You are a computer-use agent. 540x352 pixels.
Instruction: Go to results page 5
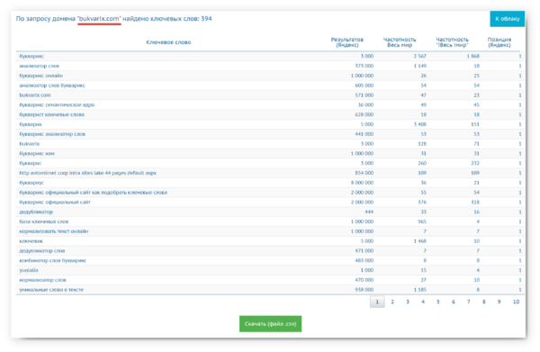coord(438,302)
